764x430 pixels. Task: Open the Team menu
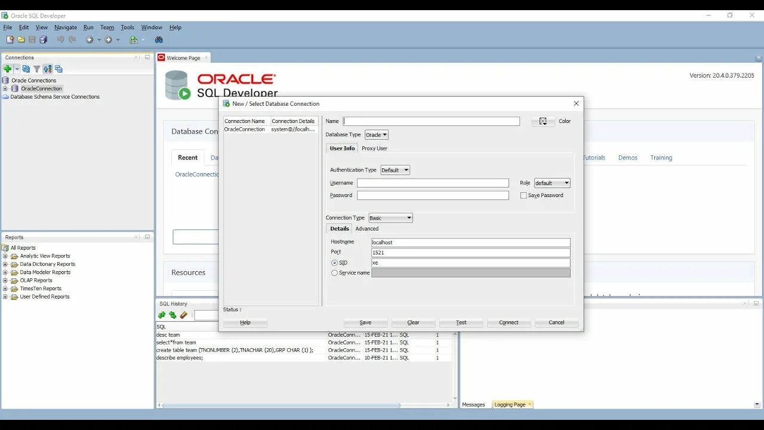coord(107,27)
